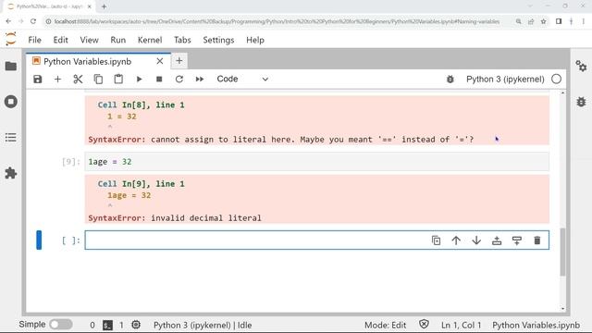Toggle the Simple interface mode switch
Screen dimensions: 592x333
click(61, 325)
